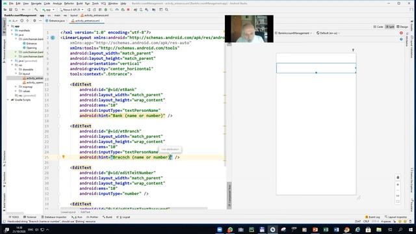This screenshot has height=234, width=416.
Task: Open the Terminal tool window
Action: pos(30,217)
